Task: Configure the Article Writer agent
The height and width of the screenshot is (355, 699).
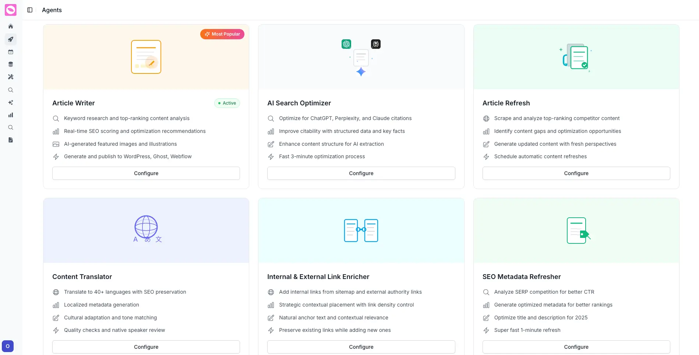Action: pyautogui.click(x=146, y=173)
